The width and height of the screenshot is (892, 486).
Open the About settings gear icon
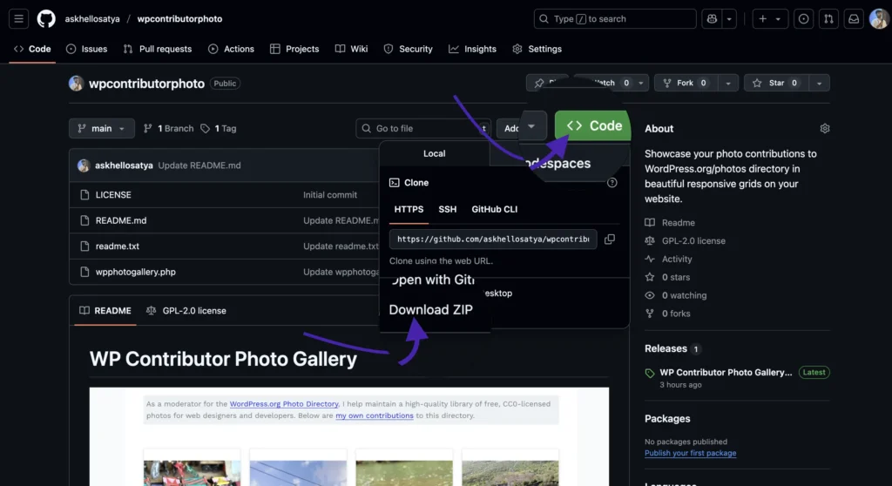pyautogui.click(x=825, y=128)
